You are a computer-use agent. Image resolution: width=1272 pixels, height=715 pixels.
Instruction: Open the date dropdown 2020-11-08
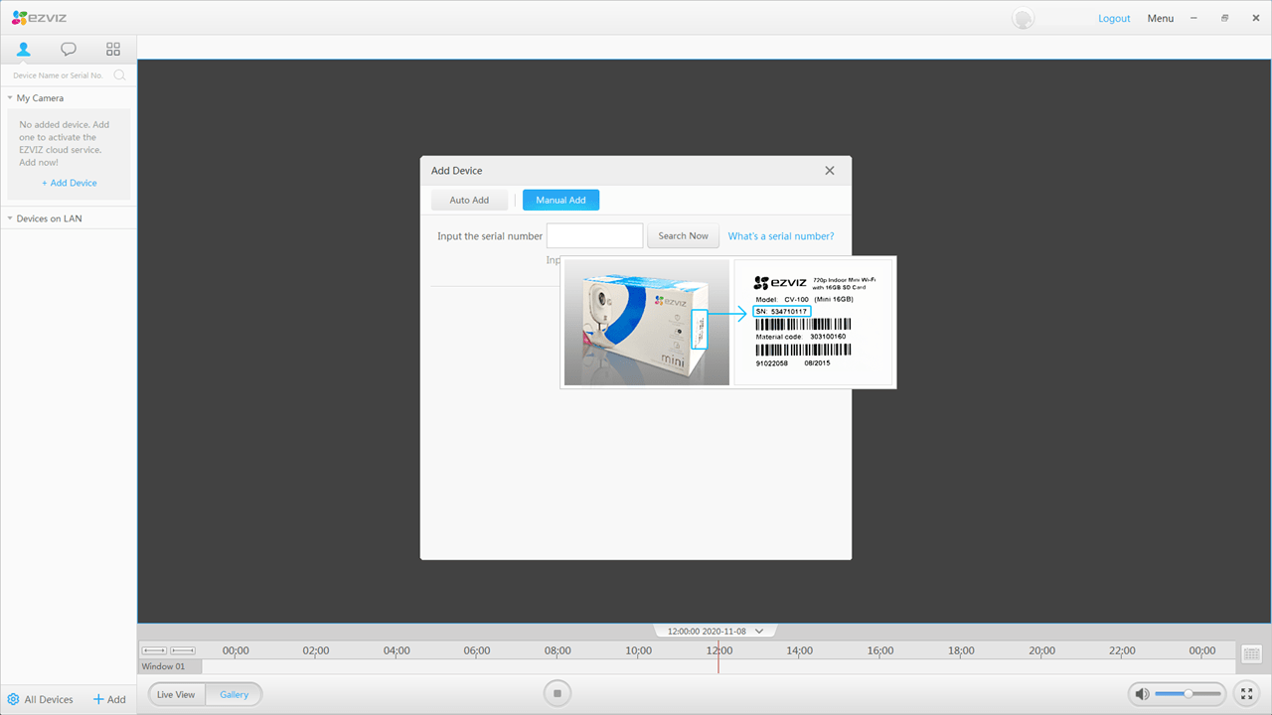[715, 631]
